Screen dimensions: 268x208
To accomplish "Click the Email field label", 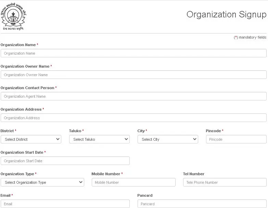I will 5,195.
